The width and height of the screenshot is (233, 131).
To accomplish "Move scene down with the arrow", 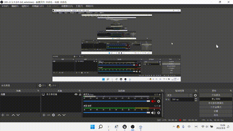I will (18, 115).
